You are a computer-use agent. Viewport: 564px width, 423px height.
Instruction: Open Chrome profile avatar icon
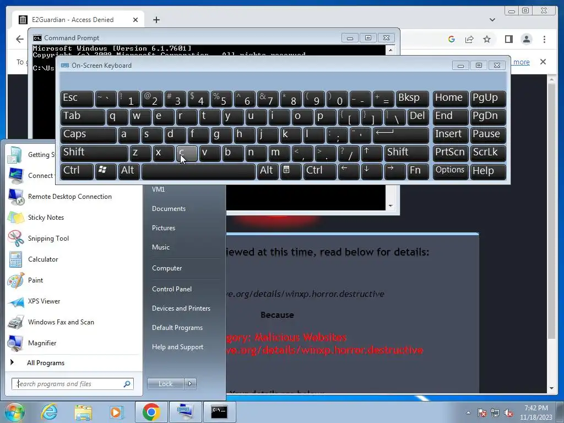tap(526, 39)
